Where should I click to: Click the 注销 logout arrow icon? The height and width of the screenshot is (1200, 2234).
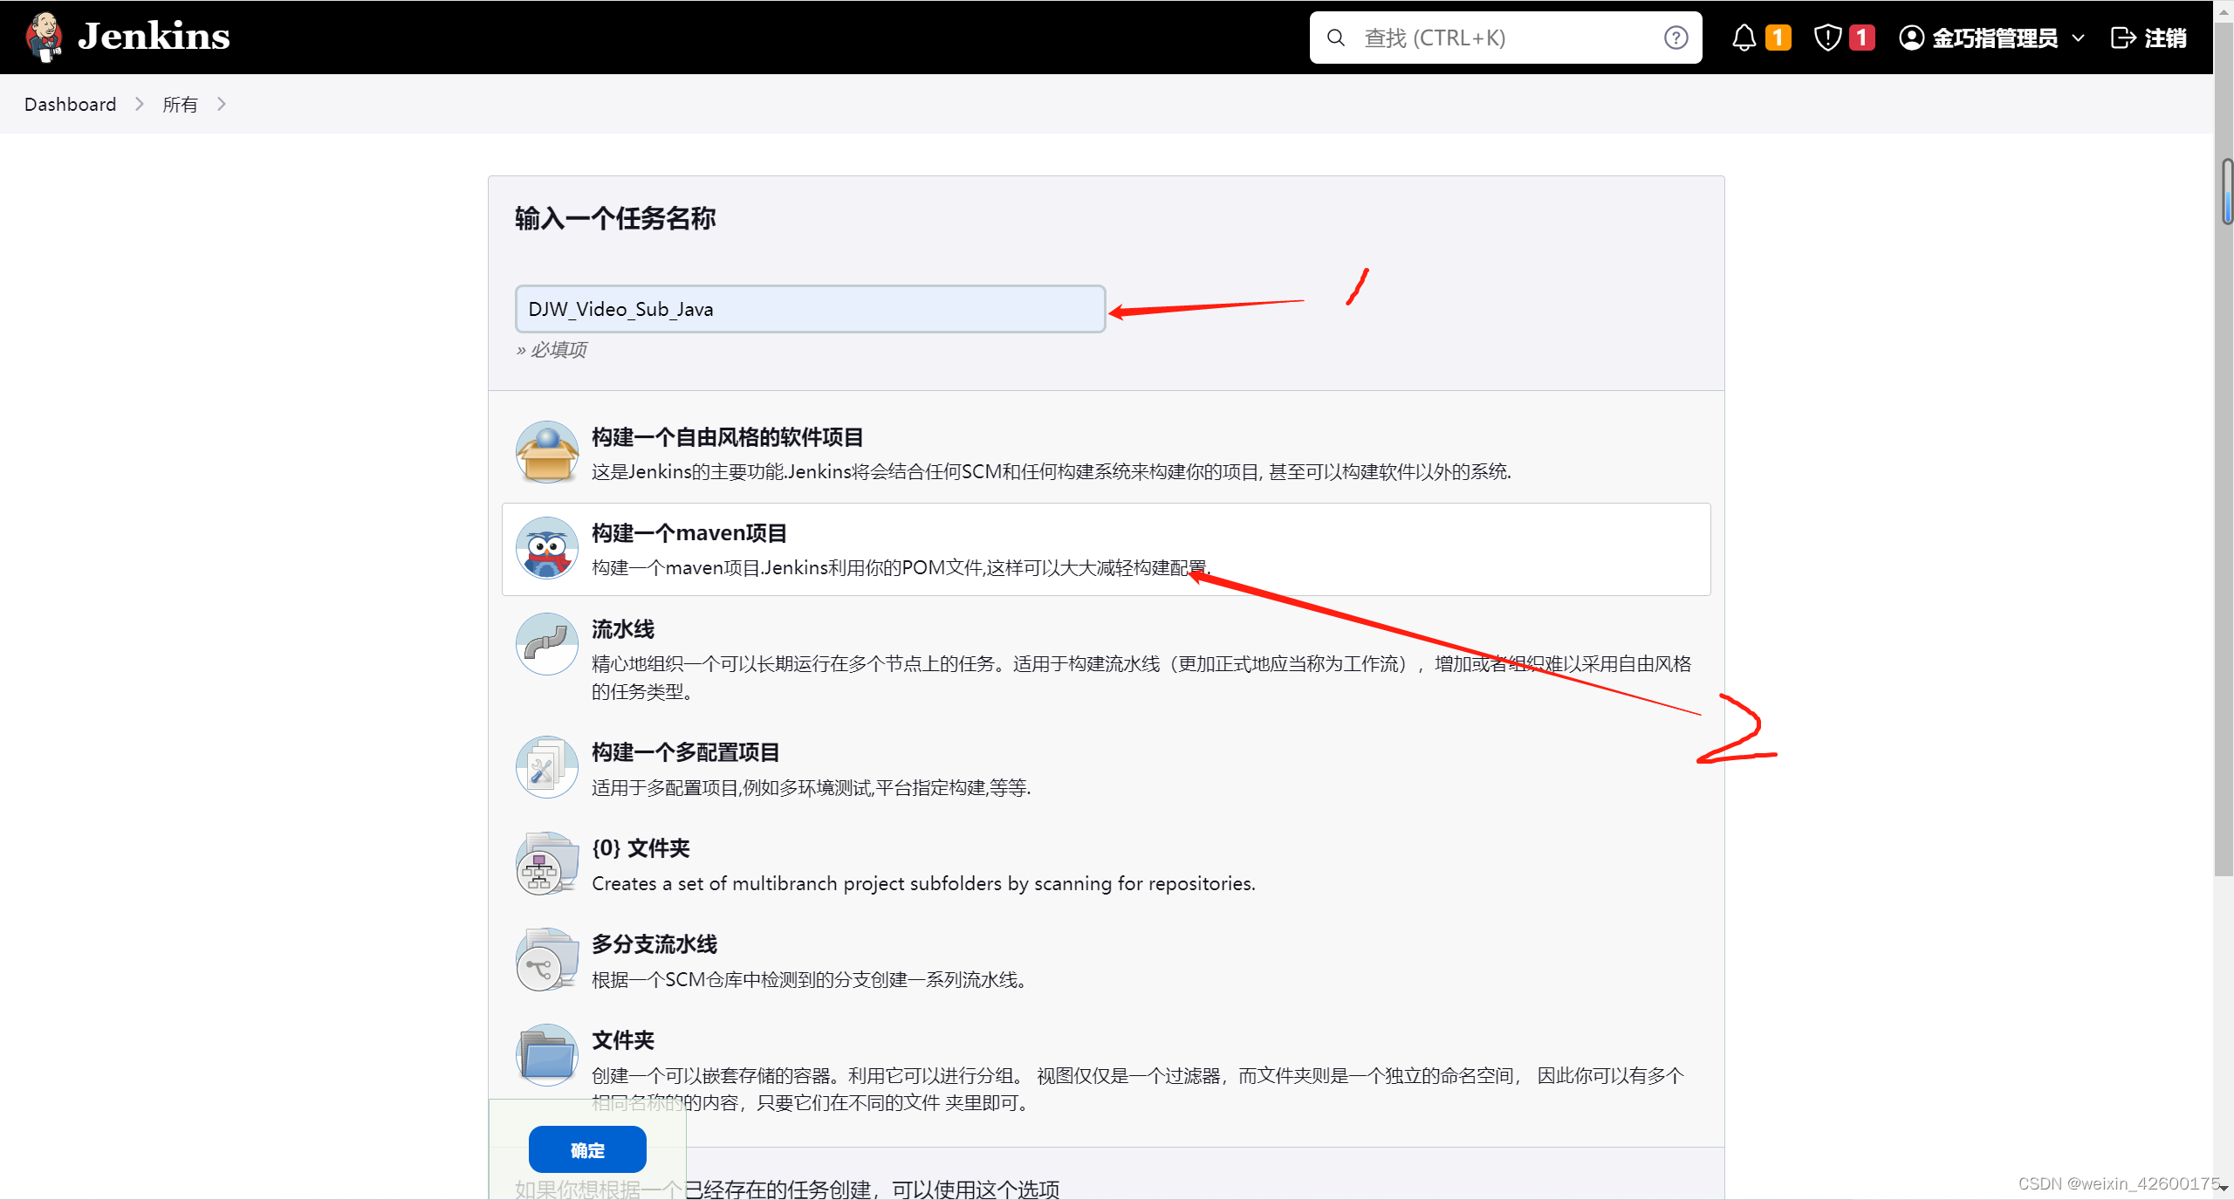click(2125, 37)
